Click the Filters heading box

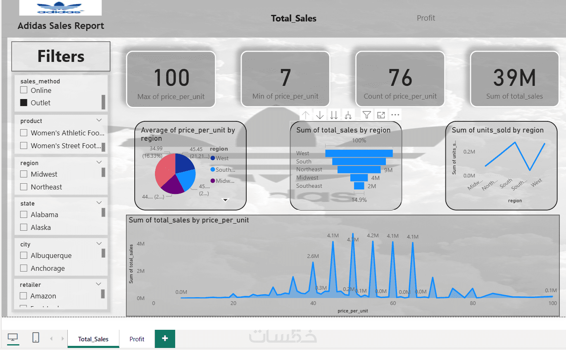[x=61, y=57]
